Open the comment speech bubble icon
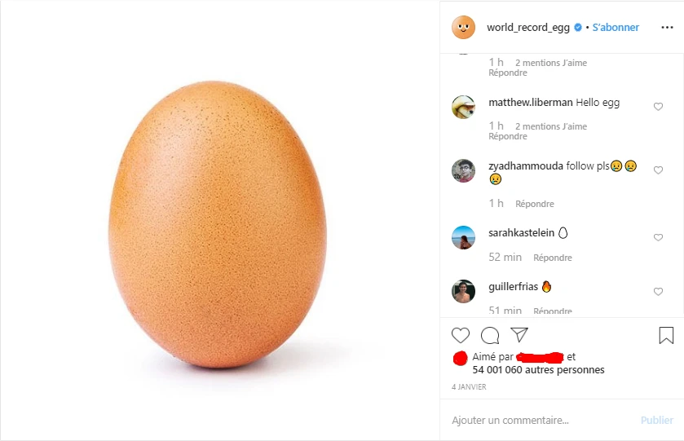The image size is (684, 441). tap(490, 336)
